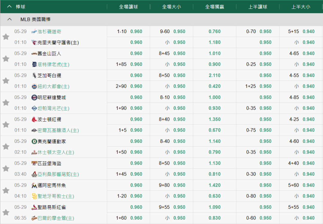Pick first-half over 5+15 Dodgers game

pos(309,31)
